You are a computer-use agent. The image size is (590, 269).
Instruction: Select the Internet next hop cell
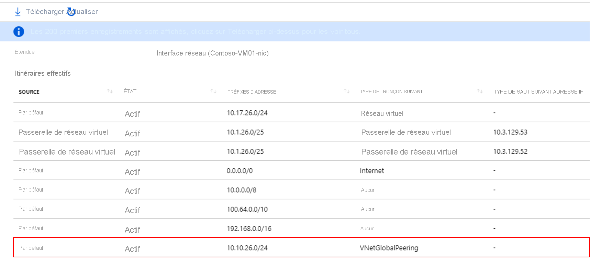click(x=372, y=171)
